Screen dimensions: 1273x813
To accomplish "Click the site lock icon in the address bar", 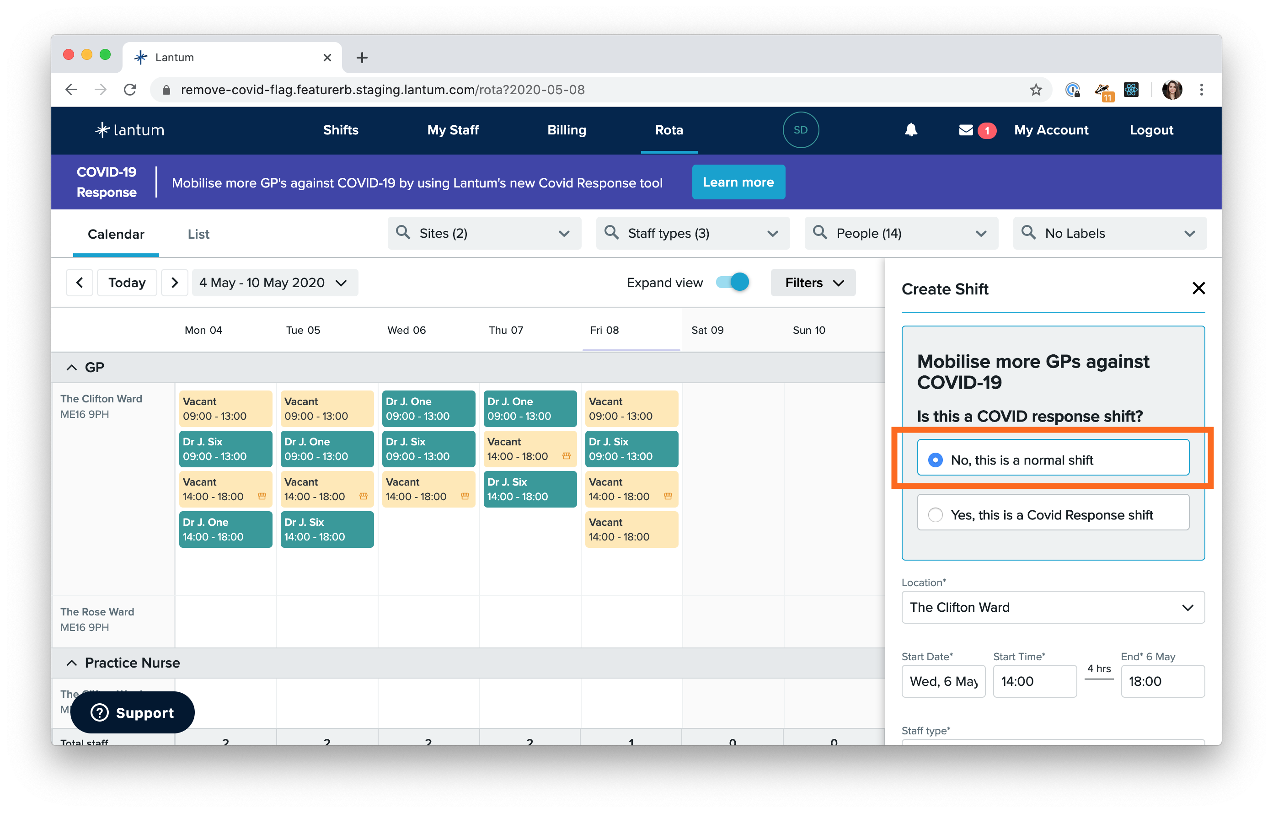I will point(166,90).
